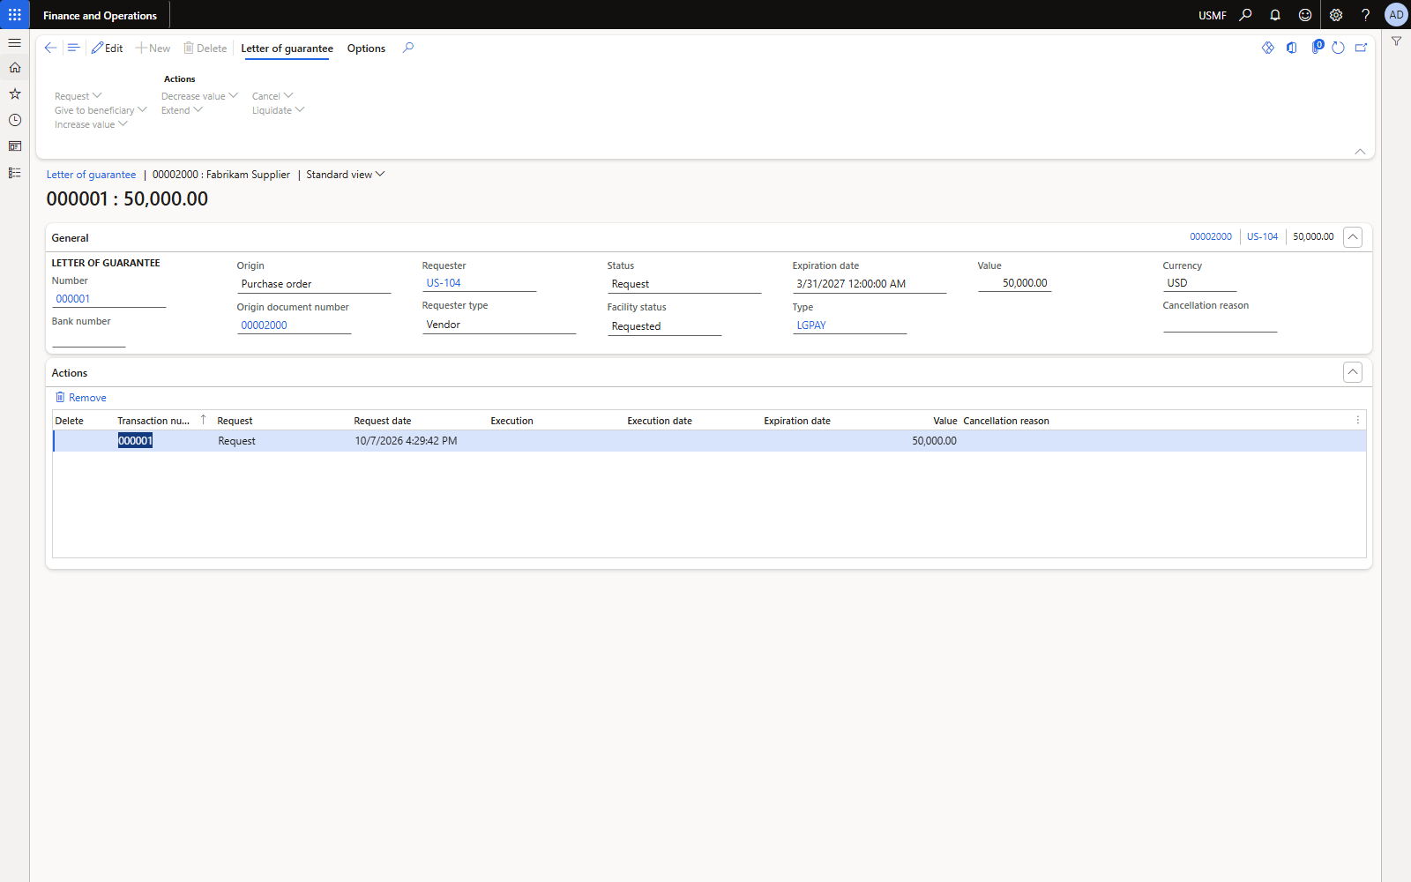
Task: Expand the Liquidate dropdown
Action: click(278, 110)
